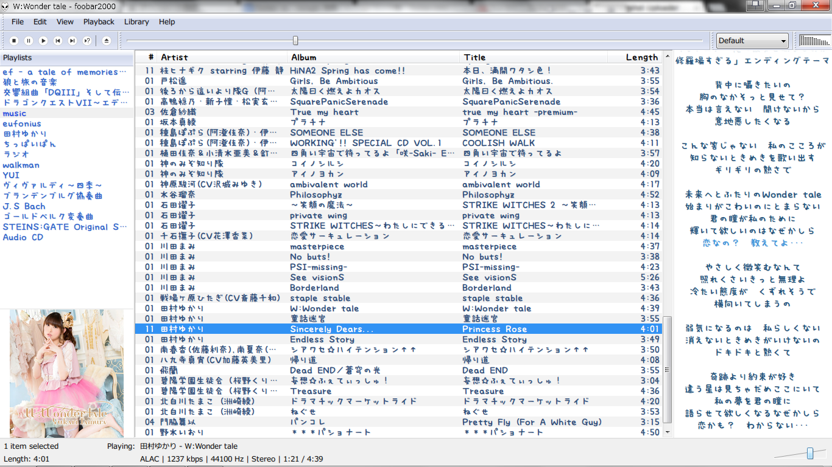
Task: Sort by the # track number header
Action: tap(146, 57)
